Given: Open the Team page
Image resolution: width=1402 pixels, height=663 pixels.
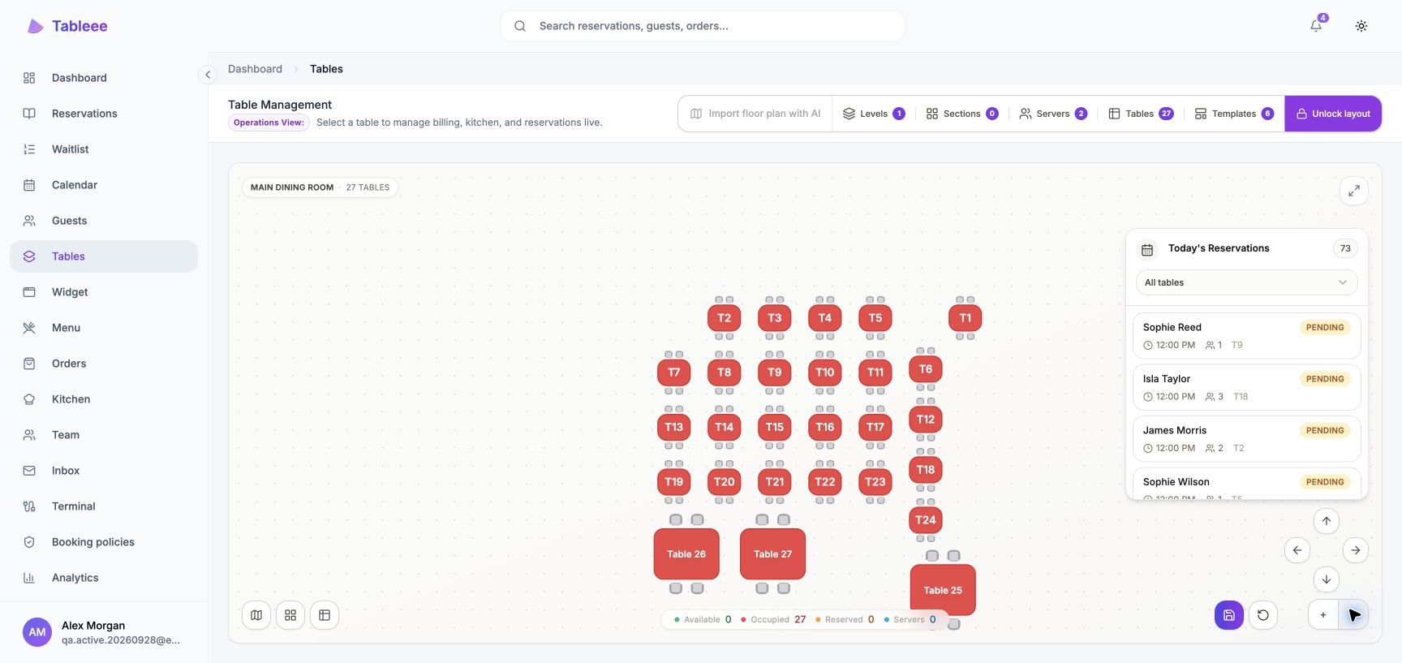Looking at the screenshot, I should click(x=104, y=435).
